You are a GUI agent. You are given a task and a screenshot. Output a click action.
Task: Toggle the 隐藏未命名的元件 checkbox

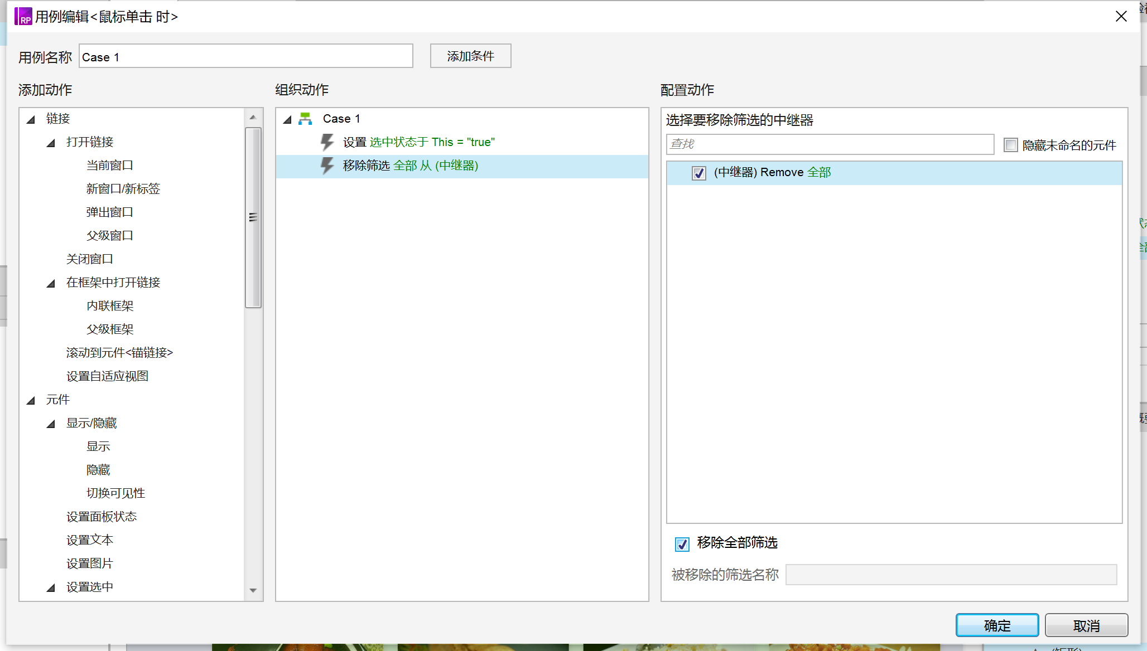click(x=1011, y=145)
